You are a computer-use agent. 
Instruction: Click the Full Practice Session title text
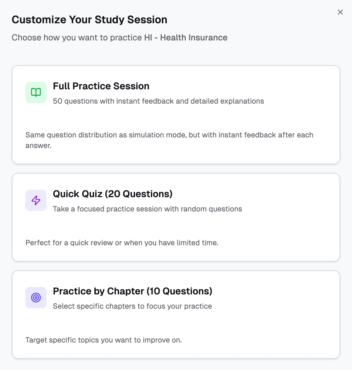point(101,86)
